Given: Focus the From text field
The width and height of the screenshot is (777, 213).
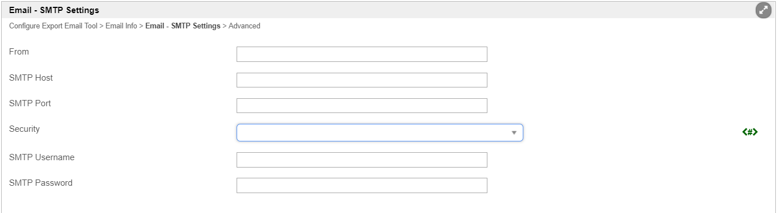Looking at the screenshot, I should [362, 54].
